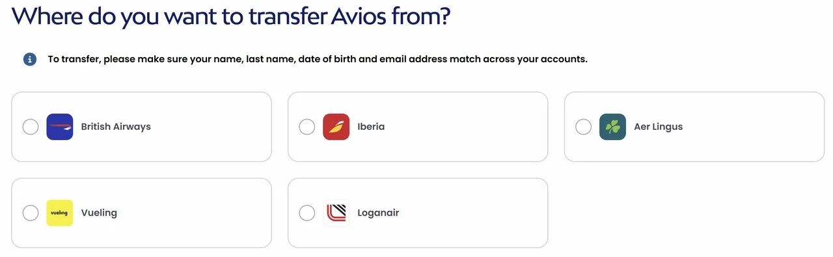Select the British Airways radio button
Image resolution: width=833 pixels, height=257 pixels.
pyautogui.click(x=31, y=127)
